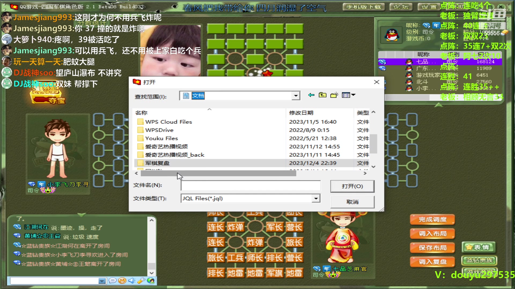Click player list horizontal scrollbar thumb

[408, 98]
